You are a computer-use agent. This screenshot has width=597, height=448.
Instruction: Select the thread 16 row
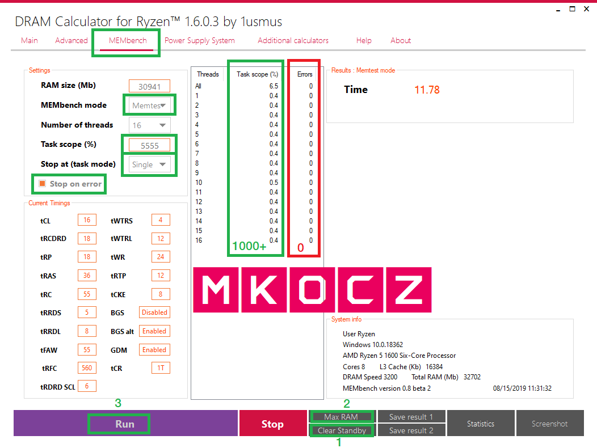tap(255, 240)
